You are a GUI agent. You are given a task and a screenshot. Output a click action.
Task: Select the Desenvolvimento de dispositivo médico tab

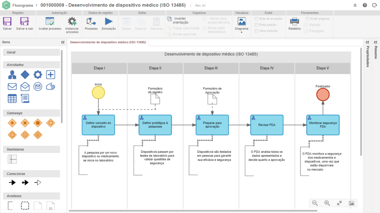point(108,43)
